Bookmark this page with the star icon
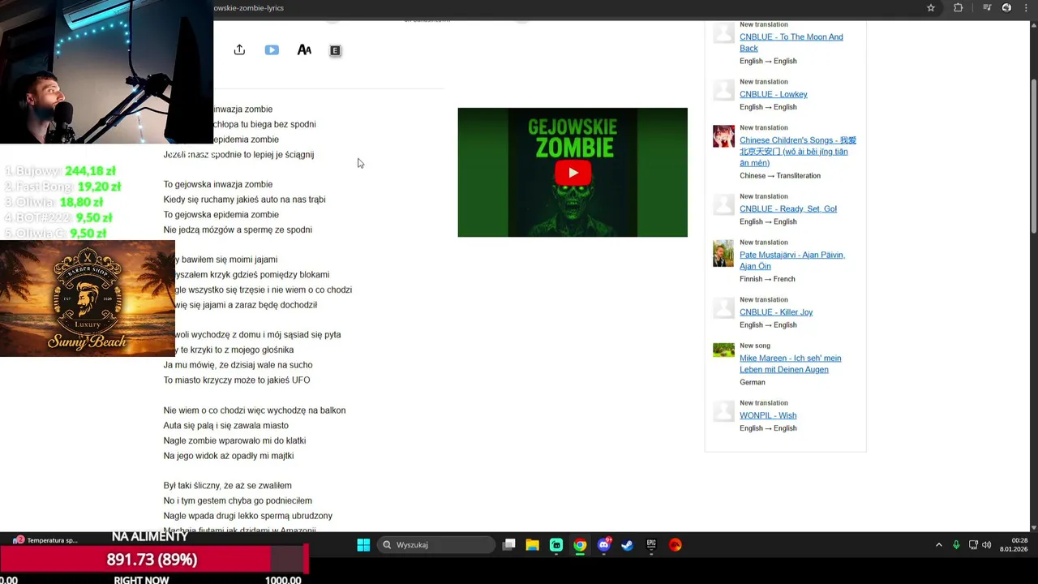This screenshot has width=1038, height=584. (931, 8)
